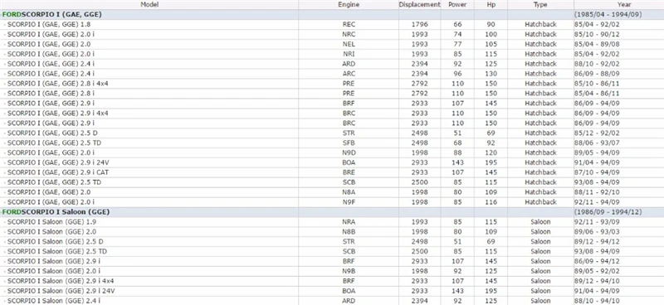Click power value 77
664x305 pixels.
457,44
